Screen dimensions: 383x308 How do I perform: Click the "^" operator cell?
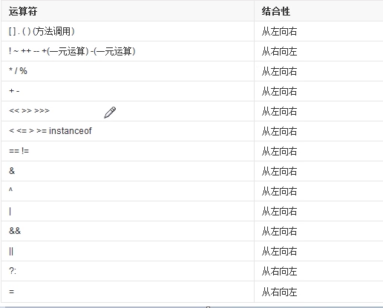click(x=128, y=191)
